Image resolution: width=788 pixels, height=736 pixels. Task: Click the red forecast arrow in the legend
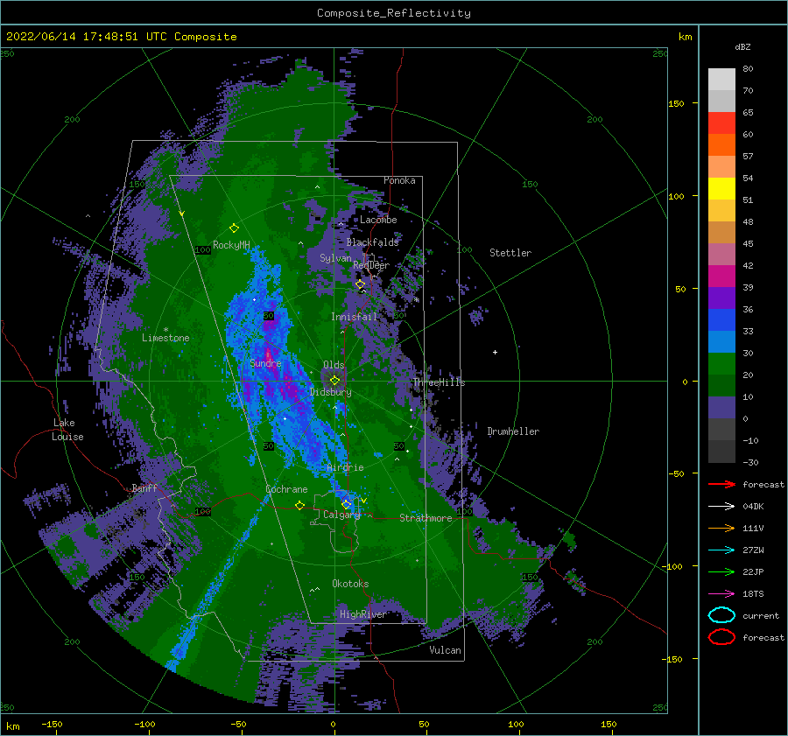721,484
